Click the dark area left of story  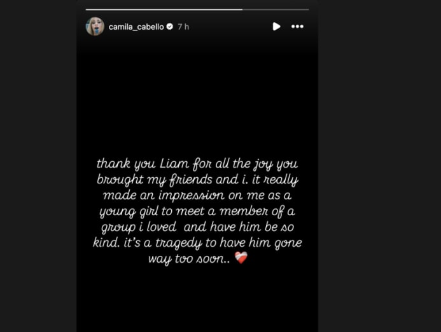tap(38, 166)
